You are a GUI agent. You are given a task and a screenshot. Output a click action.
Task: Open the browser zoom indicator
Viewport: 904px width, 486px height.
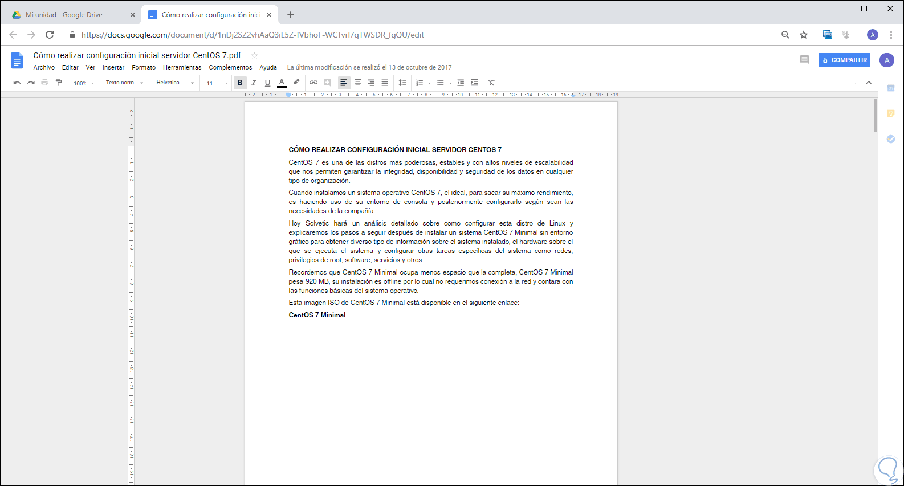(785, 35)
